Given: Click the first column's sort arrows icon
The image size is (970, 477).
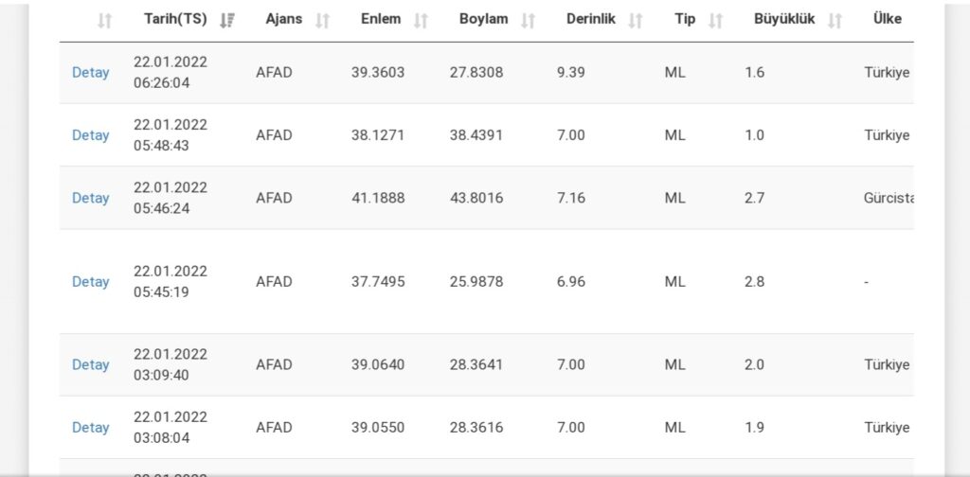Looking at the screenshot, I should [104, 21].
